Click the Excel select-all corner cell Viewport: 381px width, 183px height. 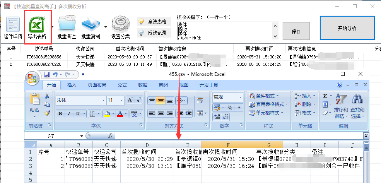(x=31, y=145)
